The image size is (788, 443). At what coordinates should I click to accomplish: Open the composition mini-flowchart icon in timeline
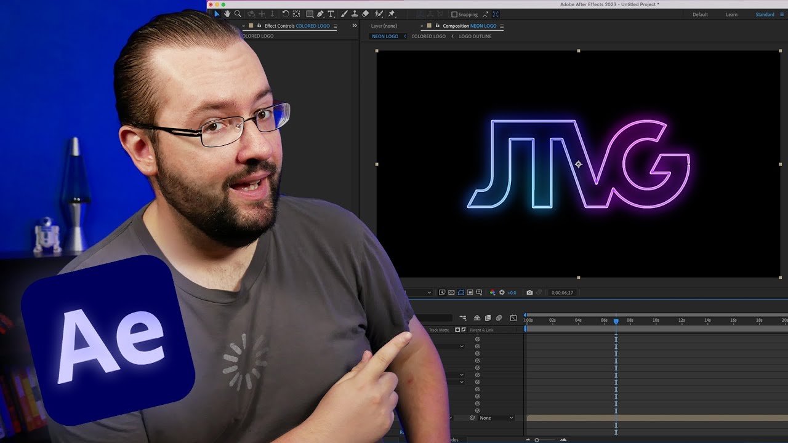pos(463,318)
